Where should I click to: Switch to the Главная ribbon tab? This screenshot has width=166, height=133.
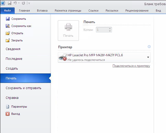click(24, 11)
